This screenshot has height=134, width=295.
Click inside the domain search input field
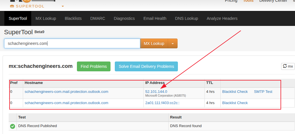coord(72,44)
